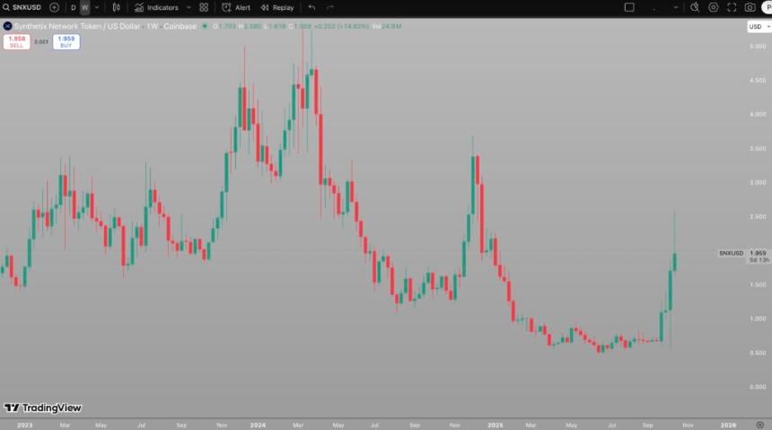The width and height of the screenshot is (772, 430).
Task: Click the undo arrow icon
Action: click(311, 7)
